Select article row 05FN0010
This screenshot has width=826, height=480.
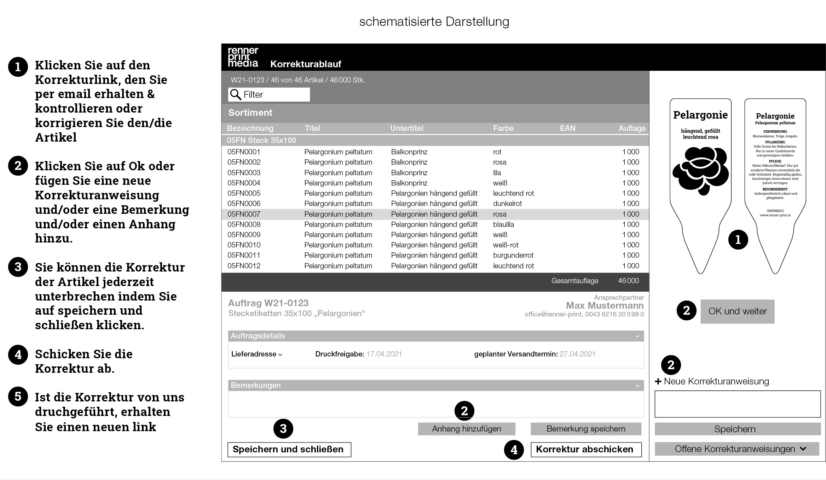[435, 245]
